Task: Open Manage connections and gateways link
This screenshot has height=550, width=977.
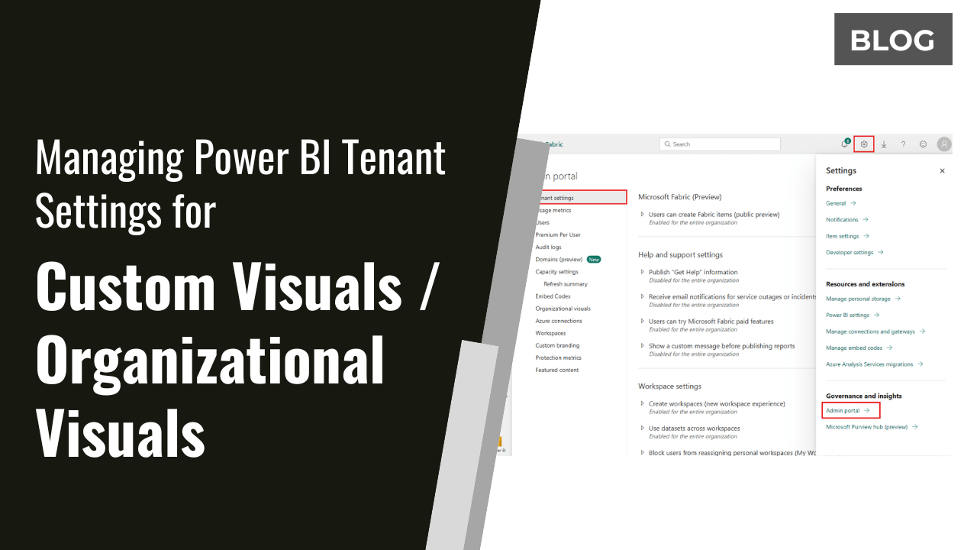Action: (875, 332)
